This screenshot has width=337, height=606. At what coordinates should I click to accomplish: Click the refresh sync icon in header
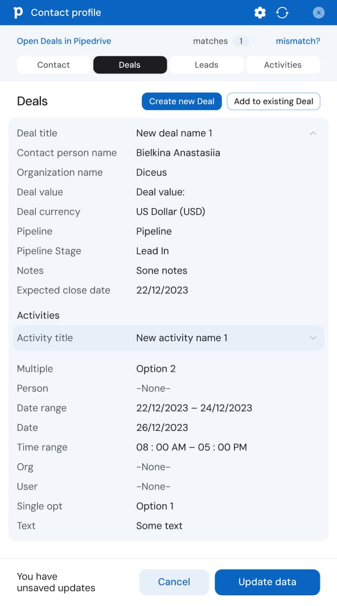tap(282, 13)
